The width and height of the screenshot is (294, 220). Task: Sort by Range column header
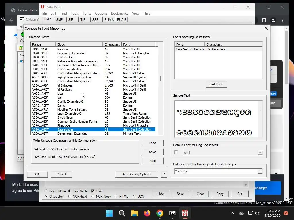coord(43,44)
